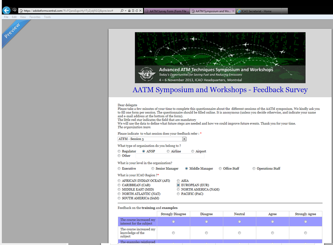Image resolution: width=333 pixels, height=245 pixels.
Task: Open the Tools menu
Action: 47,17
